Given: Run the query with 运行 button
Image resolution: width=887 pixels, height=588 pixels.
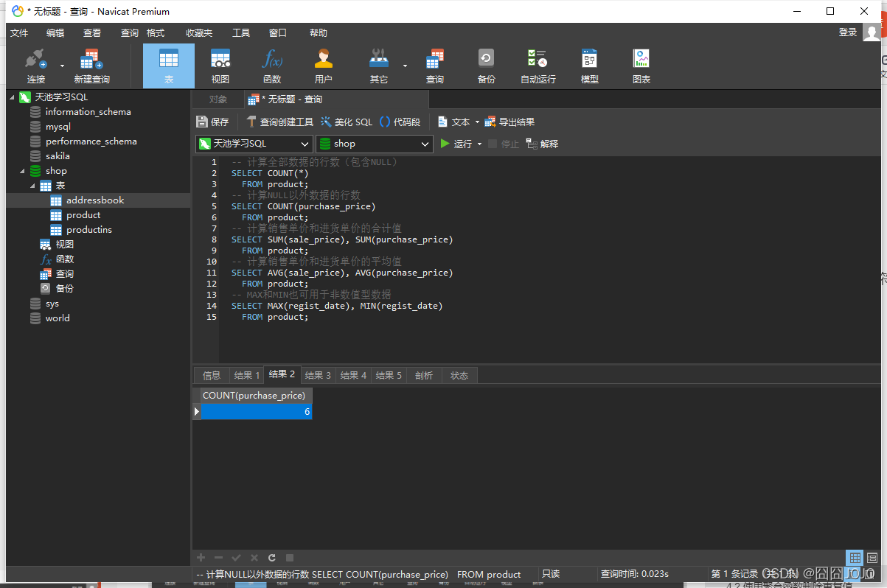Looking at the screenshot, I should pyautogui.click(x=456, y=144).
